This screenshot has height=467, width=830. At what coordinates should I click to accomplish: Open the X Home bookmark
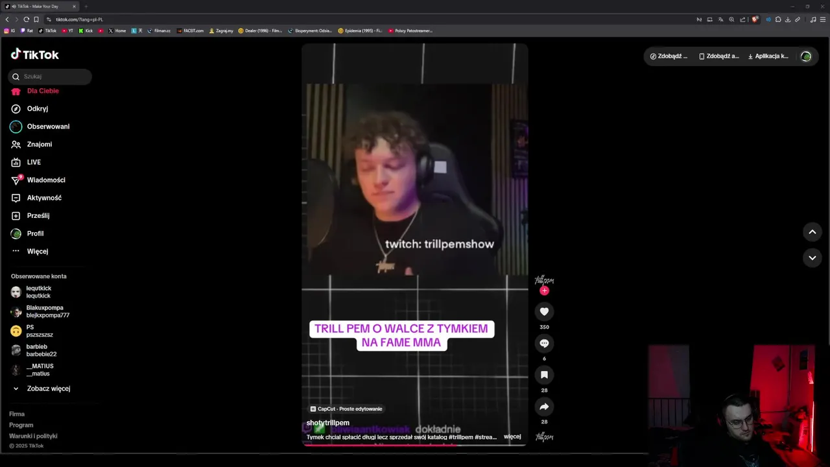[117, 30]
